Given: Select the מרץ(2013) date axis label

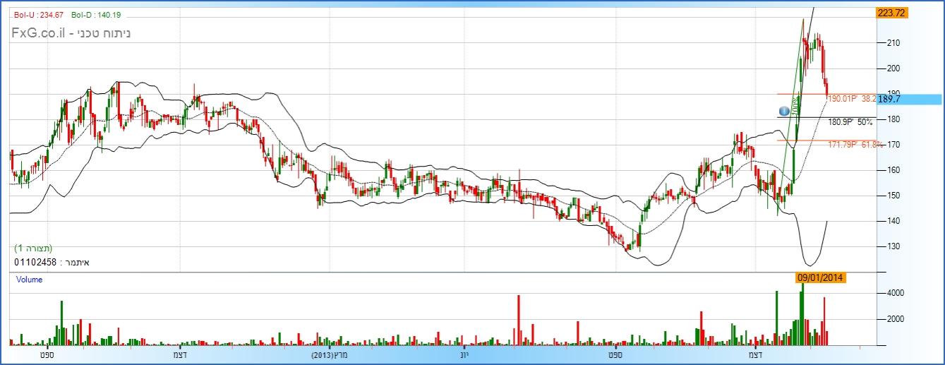Looking at the screenshot, I should point(332,354).
